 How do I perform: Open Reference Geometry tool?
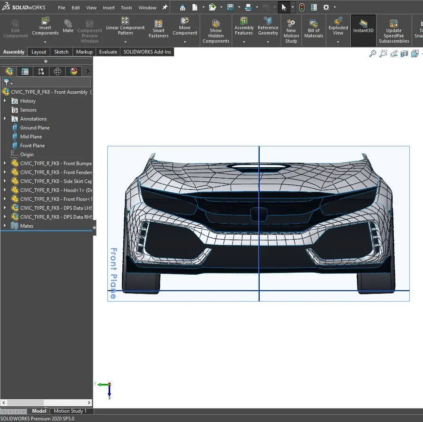tap(268, 26)
